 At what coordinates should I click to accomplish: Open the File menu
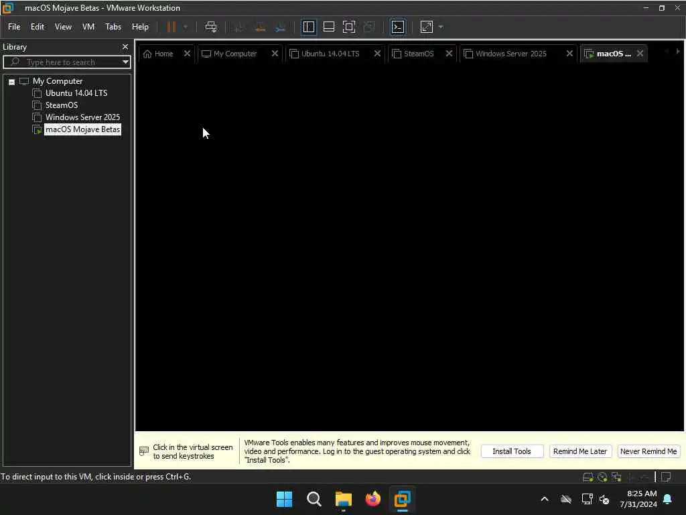tap(14, 27)
